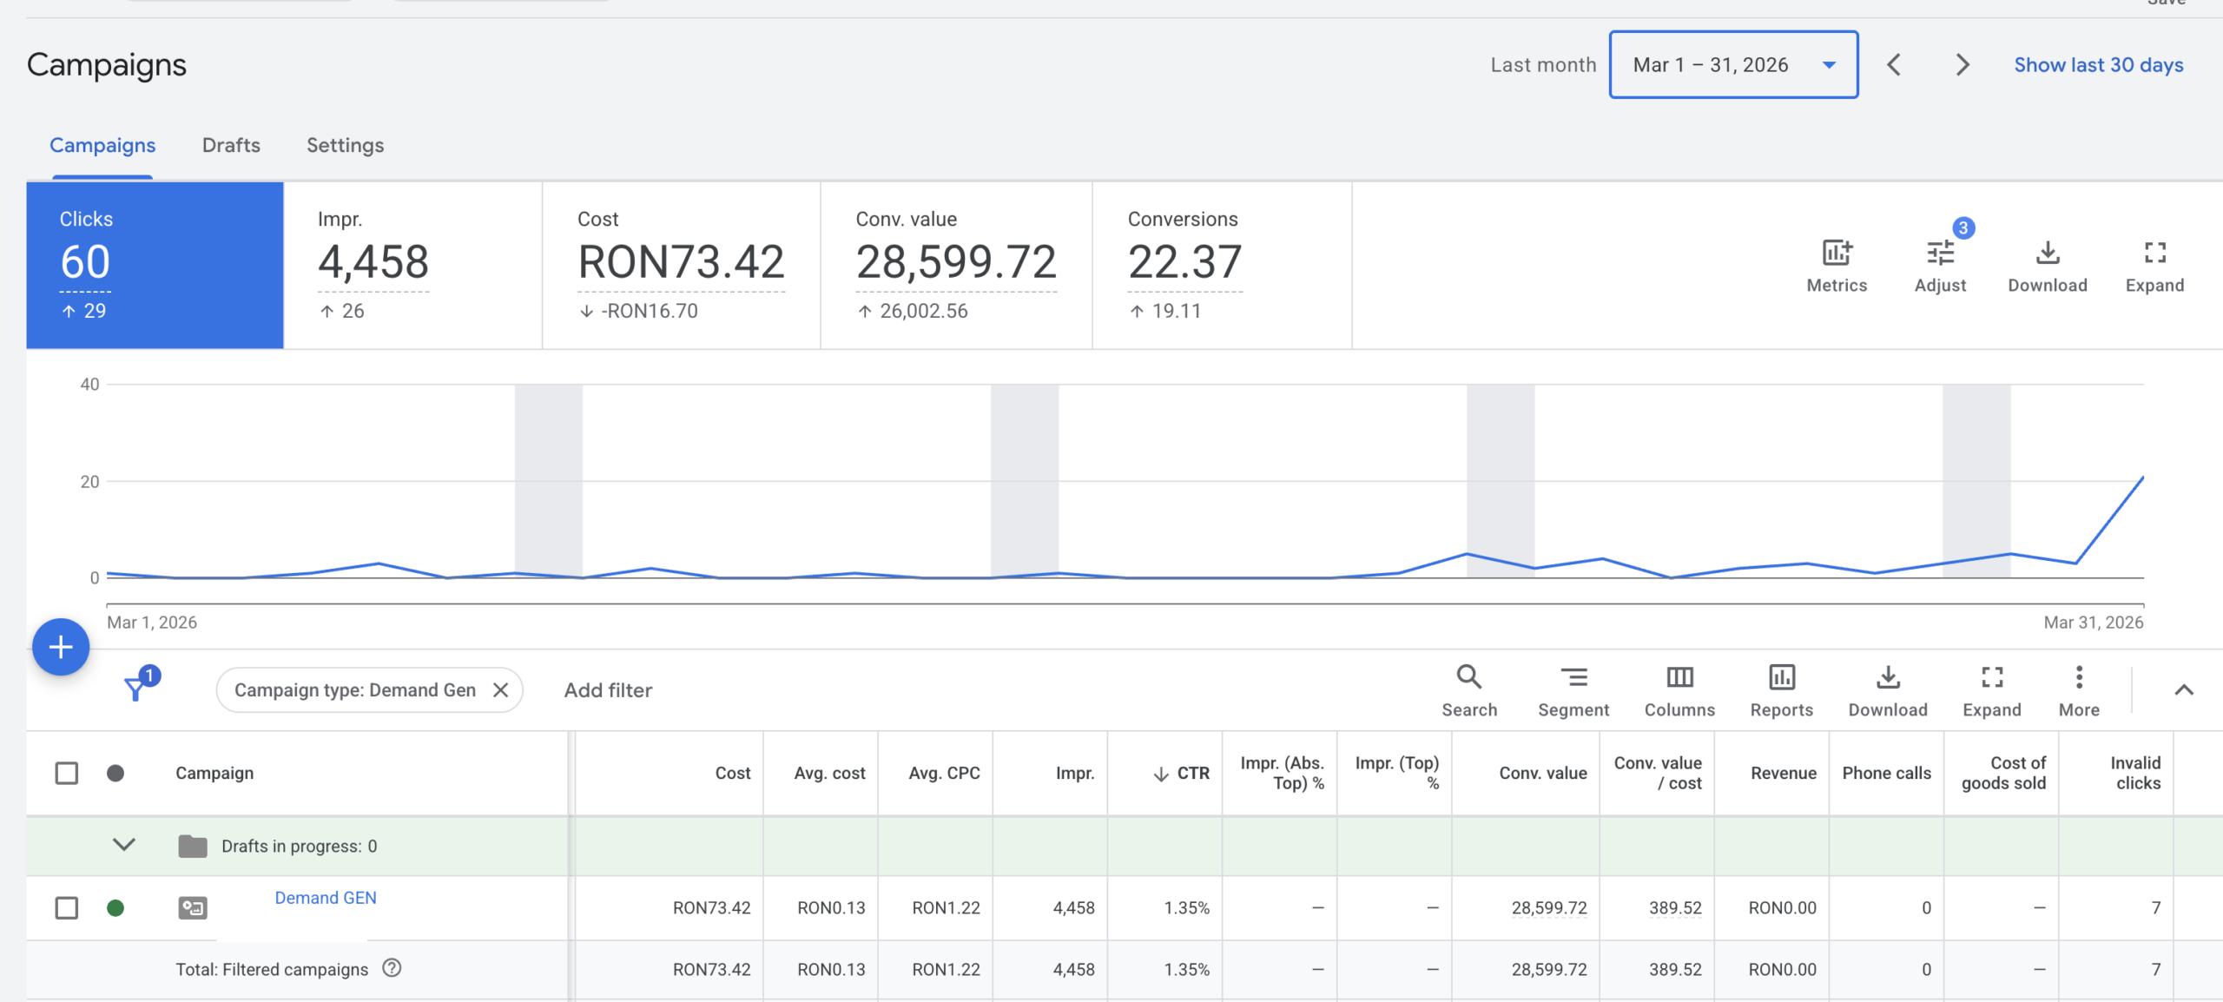Image resolution: width=2223 pixels, height=1002 pixels.
Task: Remove the Campaign type: Demand Gen filter
Action: tap(500, 690)
